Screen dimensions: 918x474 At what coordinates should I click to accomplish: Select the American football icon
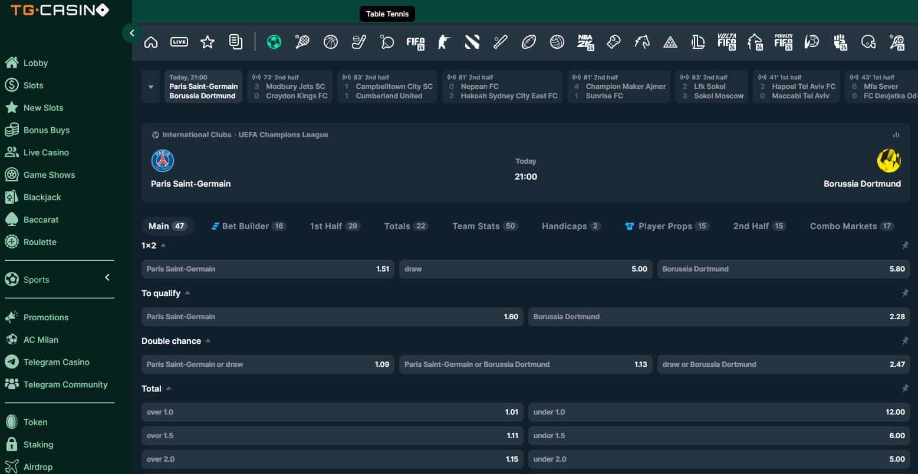[x=529, y=42]
